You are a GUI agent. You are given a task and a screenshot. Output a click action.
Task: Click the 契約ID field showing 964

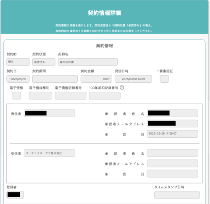(18, 62)
